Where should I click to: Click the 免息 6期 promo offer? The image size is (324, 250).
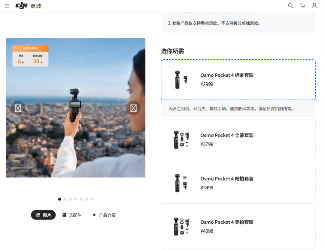(20, 58)
